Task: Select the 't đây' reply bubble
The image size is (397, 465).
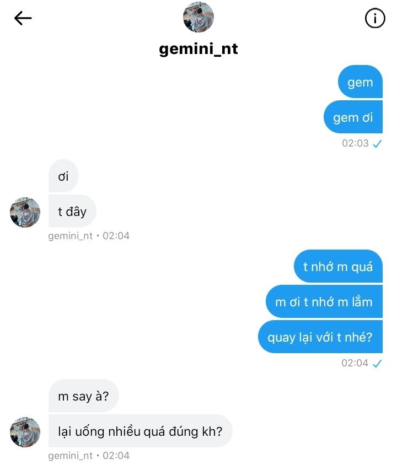Action: point(72,211)
